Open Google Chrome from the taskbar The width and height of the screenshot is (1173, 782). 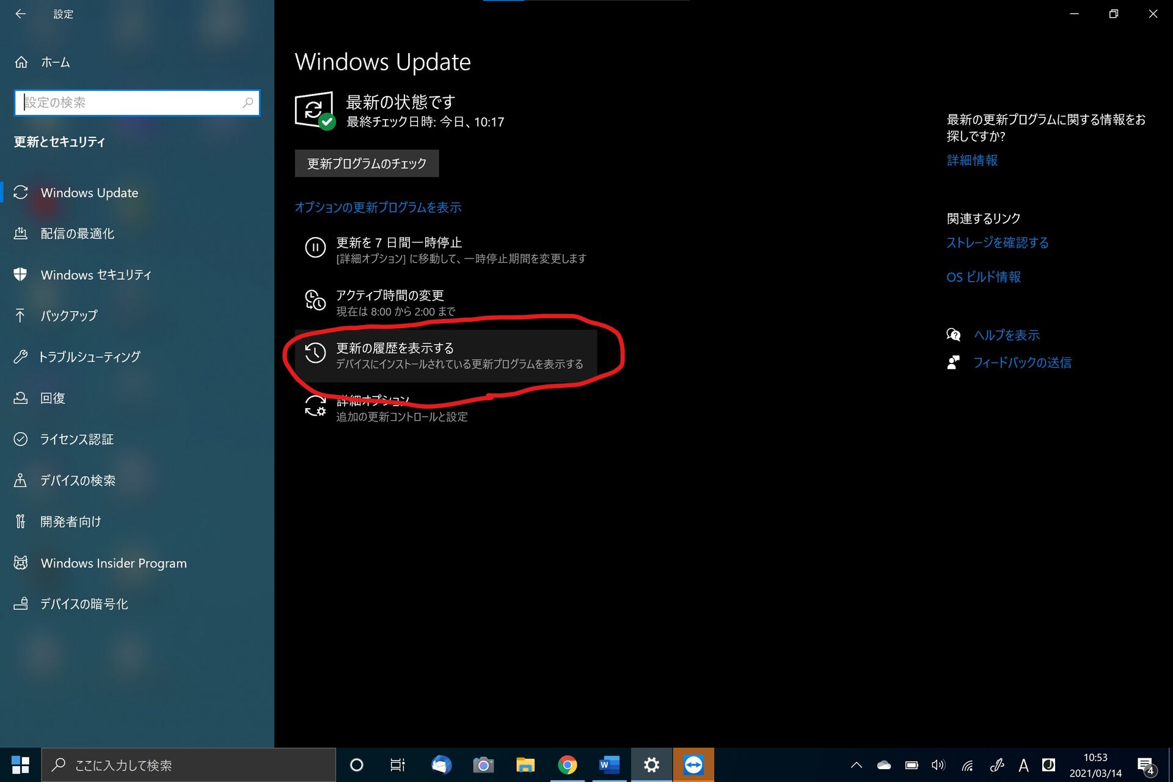click(x=567, y=765)
